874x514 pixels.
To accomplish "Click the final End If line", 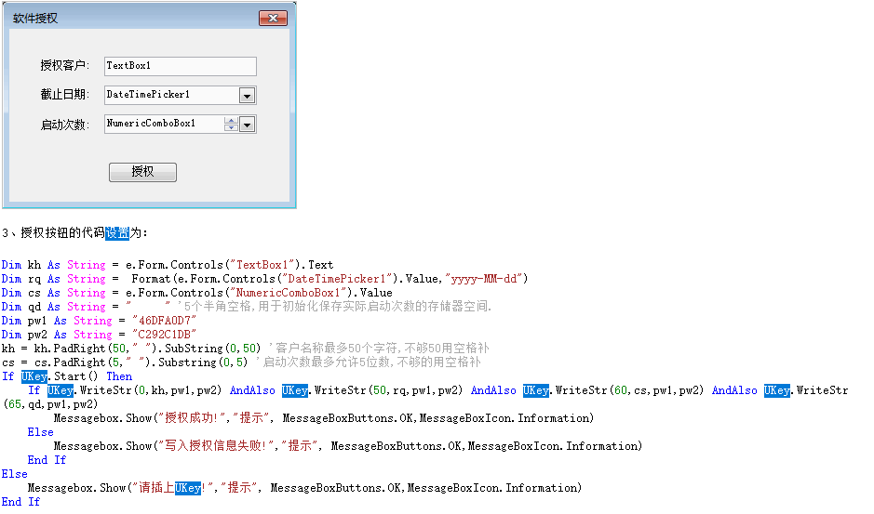I will click(x=20, y=502).
